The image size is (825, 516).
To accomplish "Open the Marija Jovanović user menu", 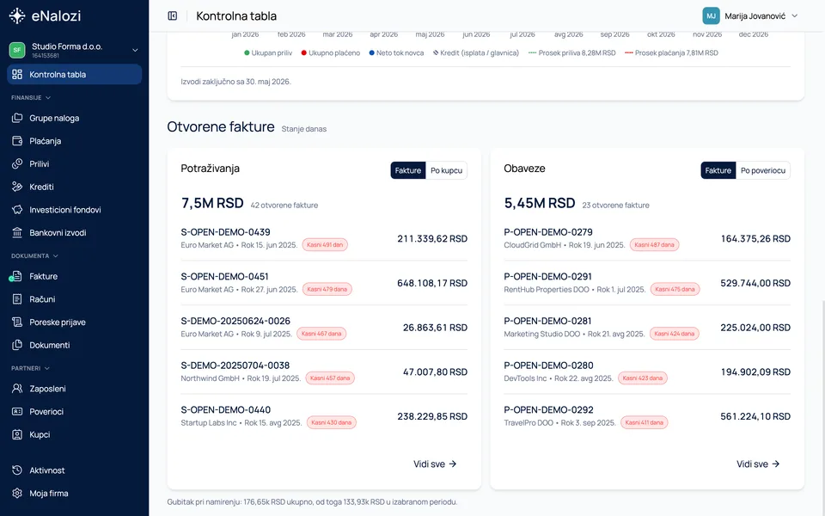I will pyautogui.click(x=750, y=15).
